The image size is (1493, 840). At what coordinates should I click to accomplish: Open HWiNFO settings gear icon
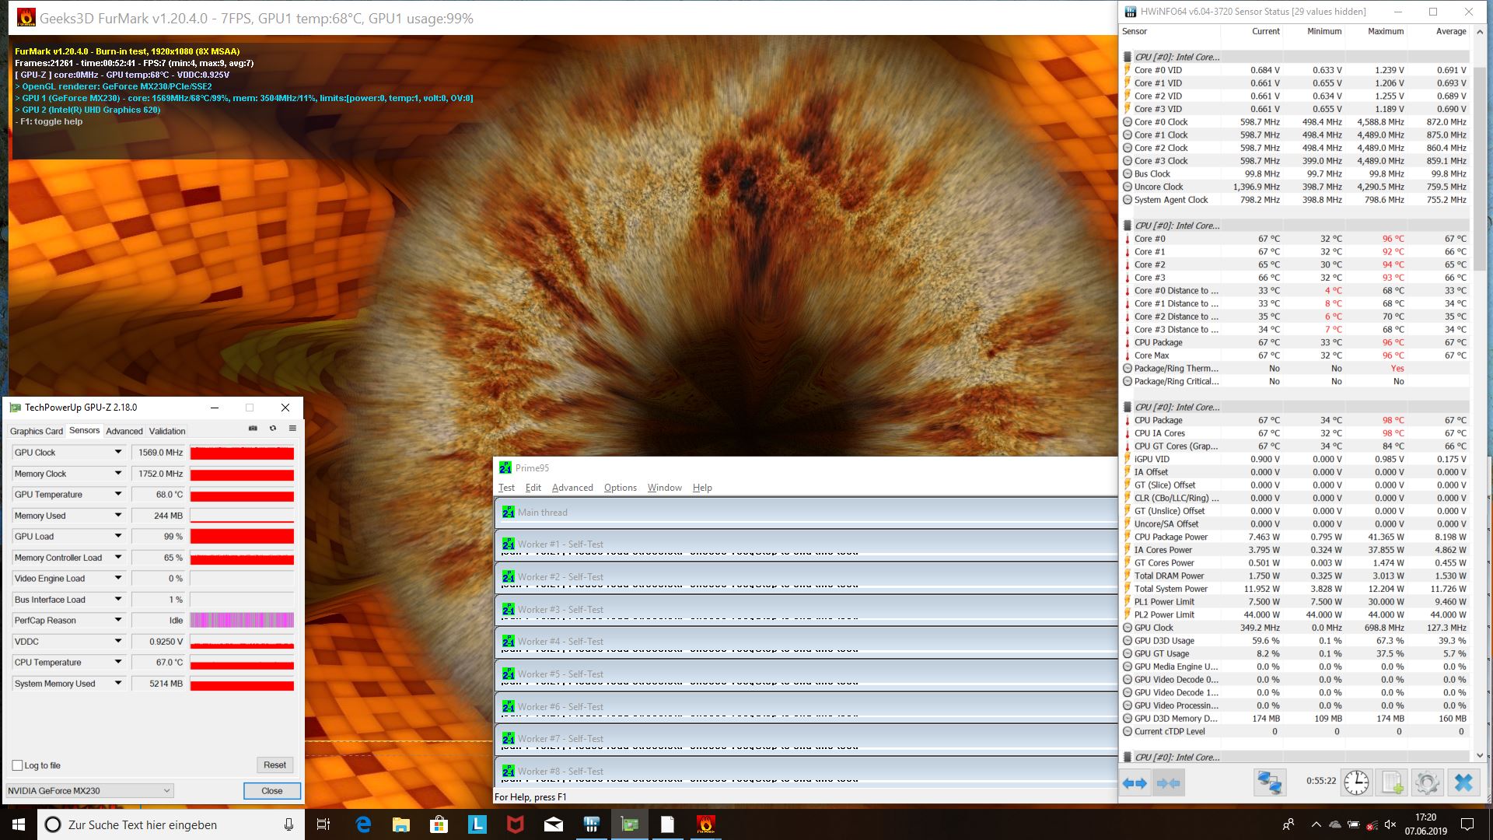(x=1427, y=782)
